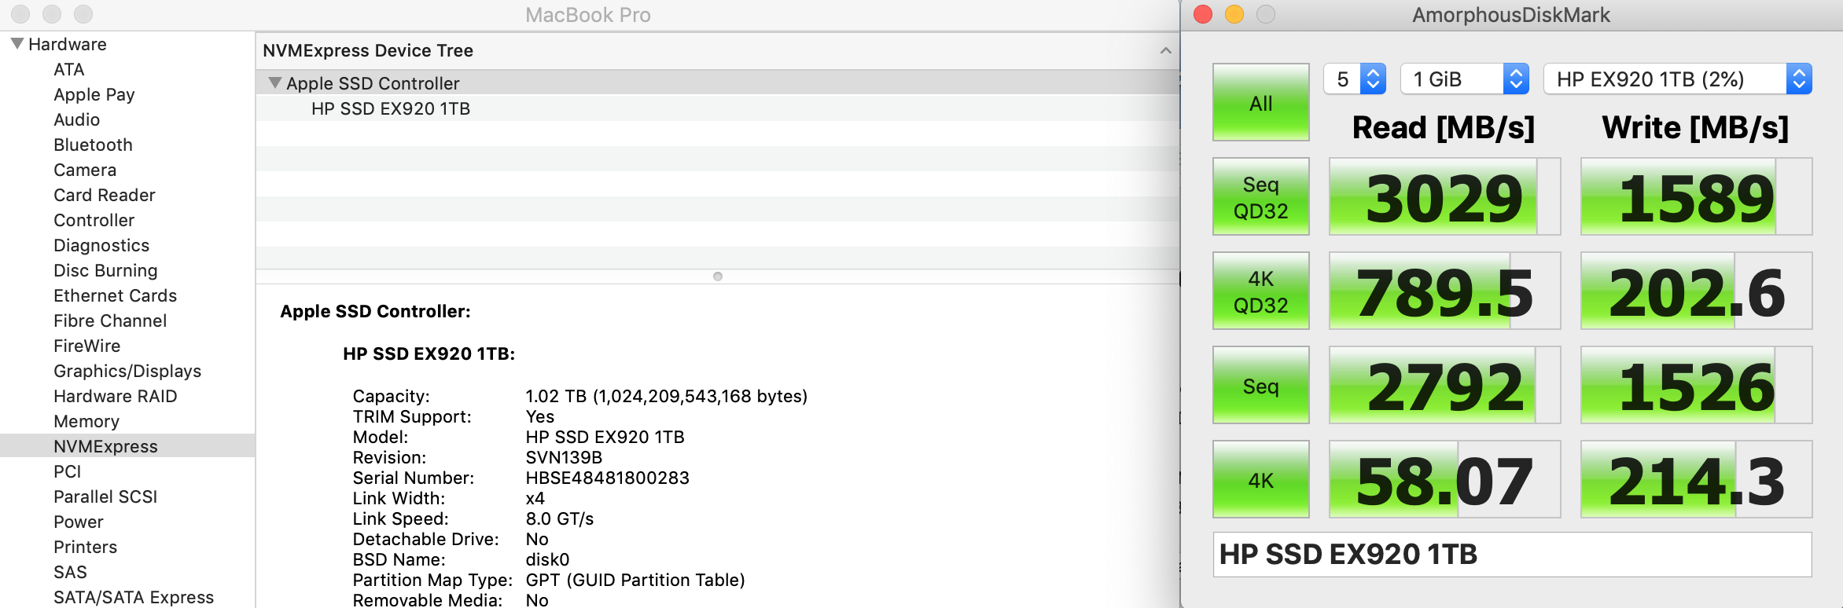The width and height of the screenshot is (1843, 608).
Task: Open the test size dropdown showing 1 GiB
Action: pyautogui.click(x=1465, y=79)
